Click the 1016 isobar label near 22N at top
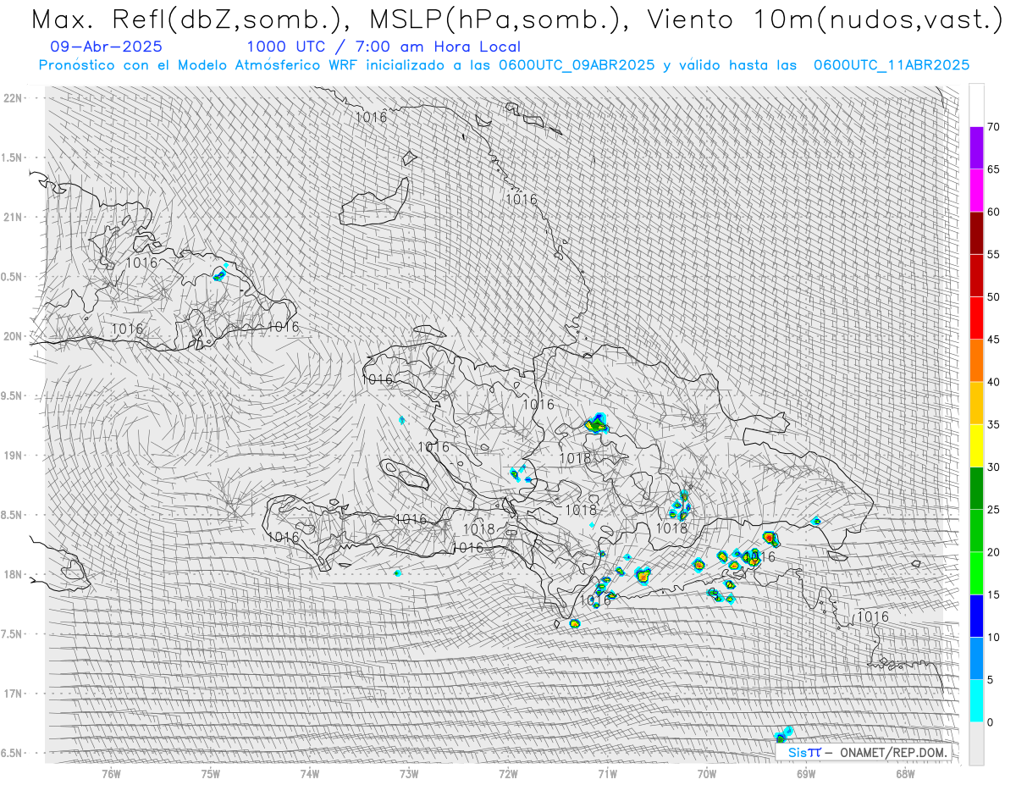Viewport: 1016px width, 785px height. (371, 117)
